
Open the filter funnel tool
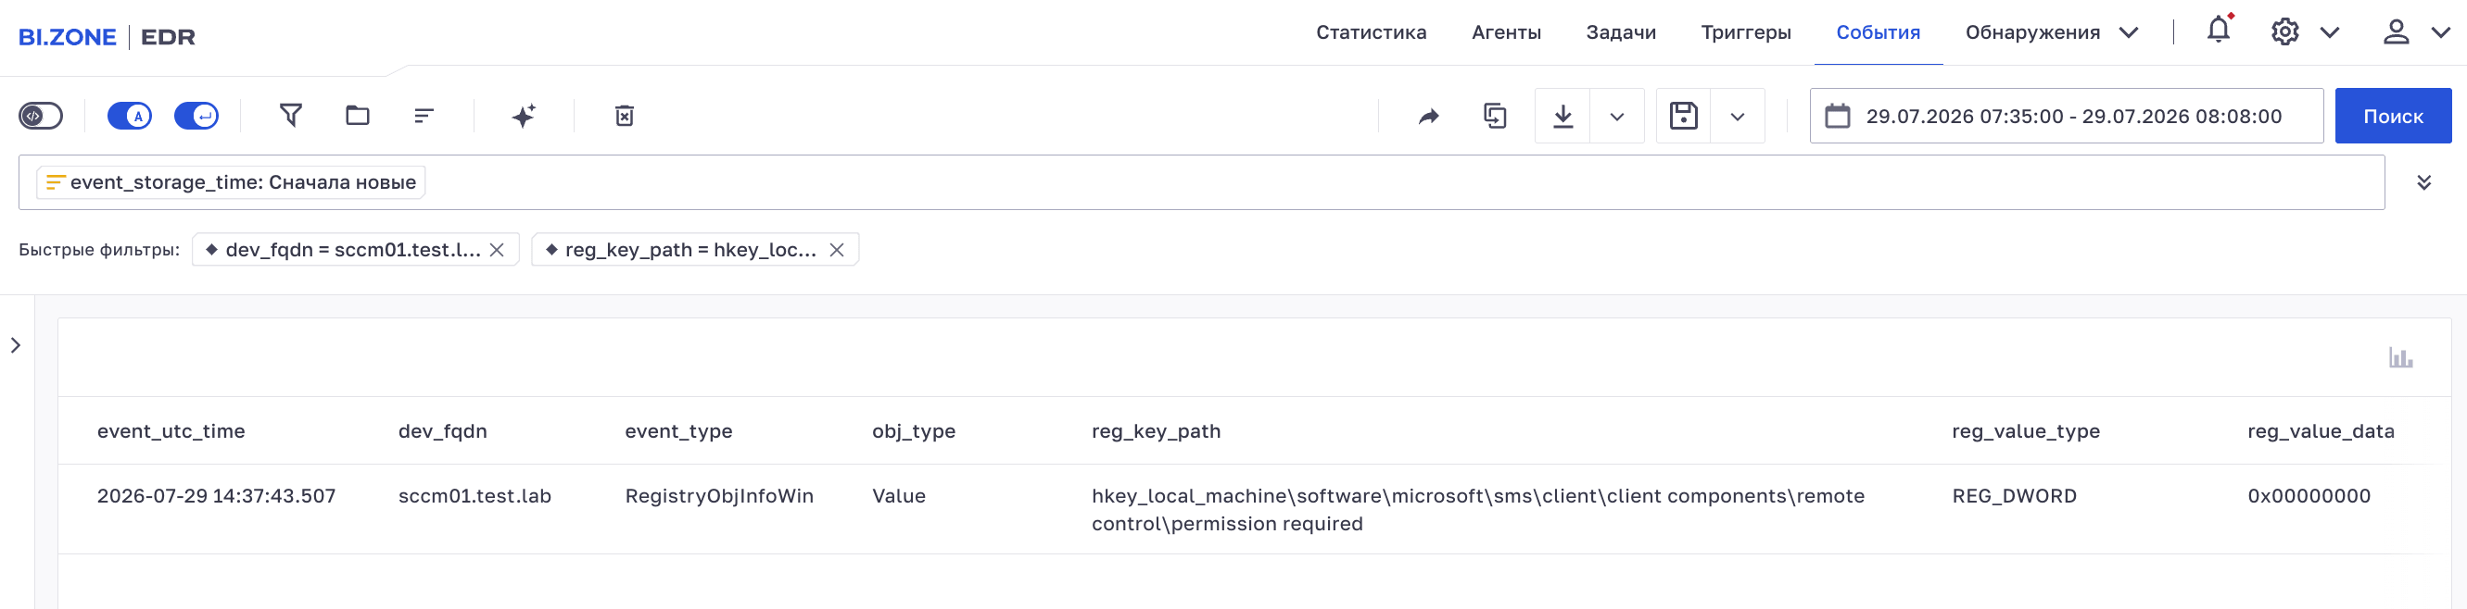pyautogui.click(x=291, y=116)
